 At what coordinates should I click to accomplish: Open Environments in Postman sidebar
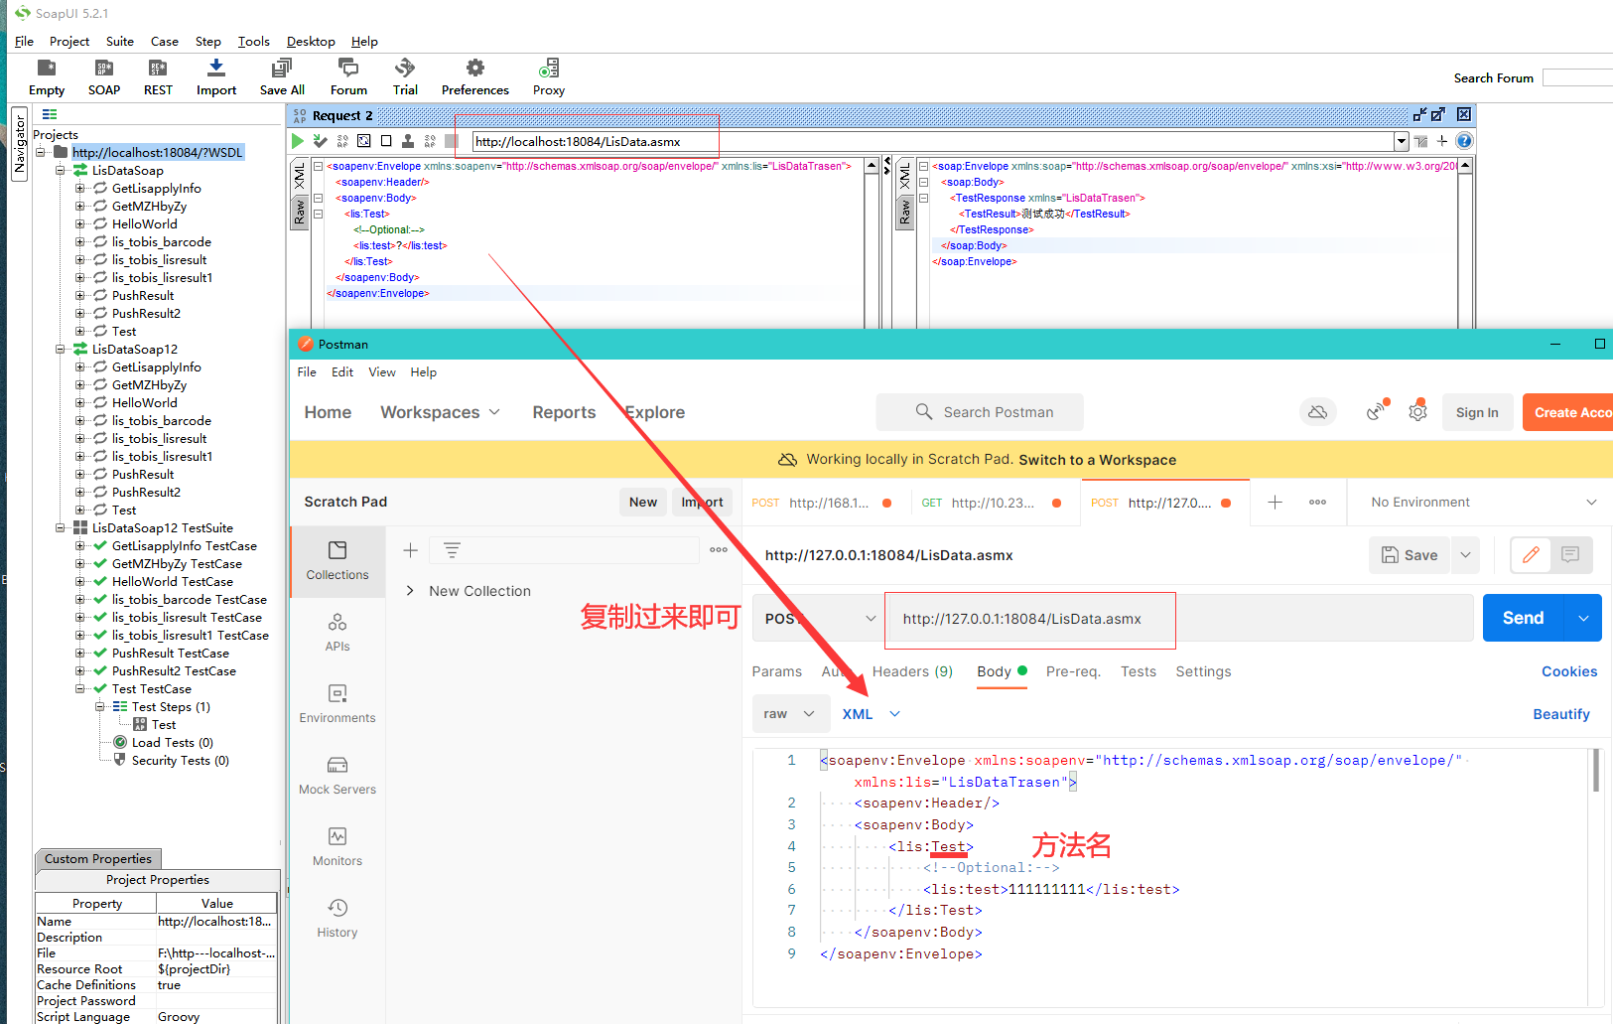[x=337, y=704]
